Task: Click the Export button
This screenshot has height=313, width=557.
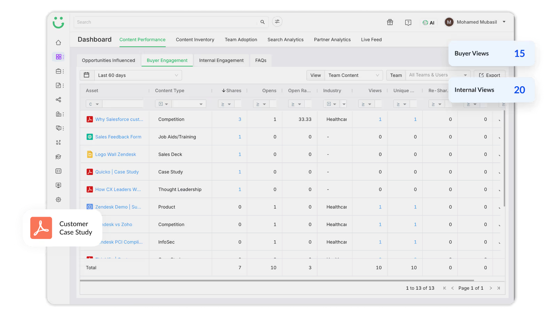Action: pos(489,75)
